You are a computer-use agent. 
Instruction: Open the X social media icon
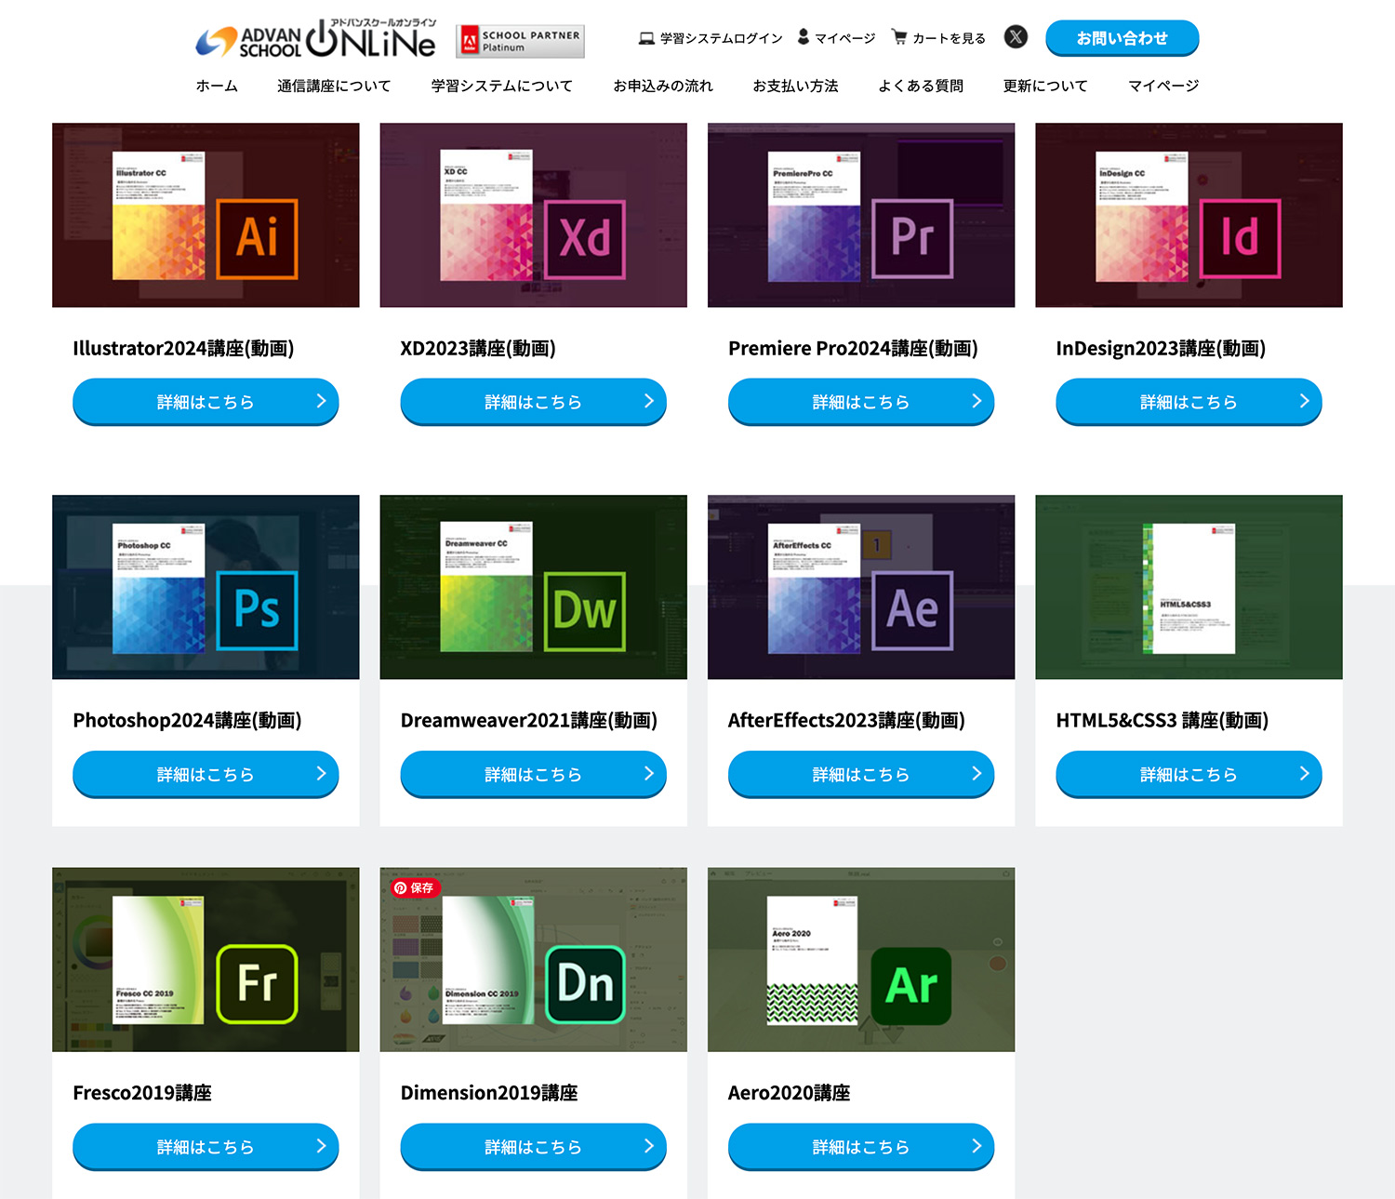click(1016, 36)
